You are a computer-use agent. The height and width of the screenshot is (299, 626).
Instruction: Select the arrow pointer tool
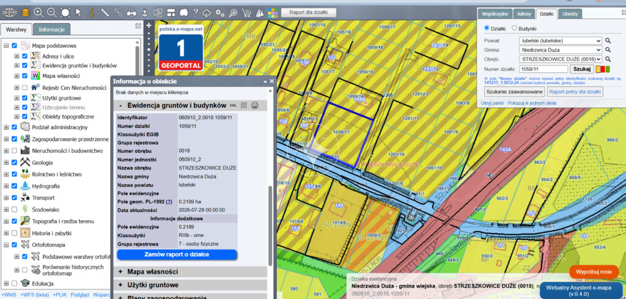(x=79, y=13)
